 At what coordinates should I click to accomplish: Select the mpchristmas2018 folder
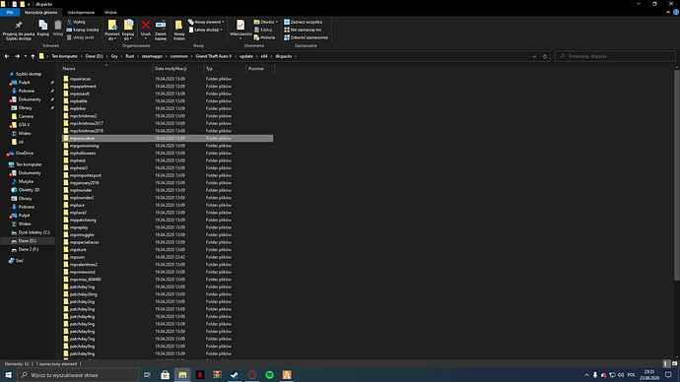[87, 131]
